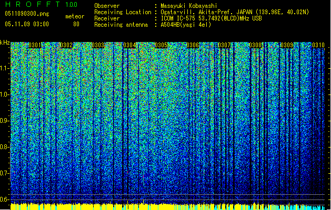Click the date stamp 05.11.09 03:00
The width and height of the screenshot is (331, 210).
click(x=27, y=24)
